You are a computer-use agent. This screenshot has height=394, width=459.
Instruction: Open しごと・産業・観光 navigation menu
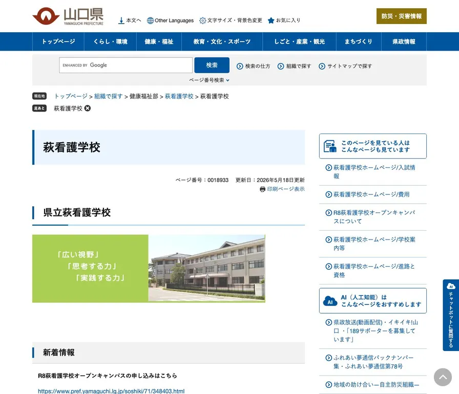click(x=300, y=41)
